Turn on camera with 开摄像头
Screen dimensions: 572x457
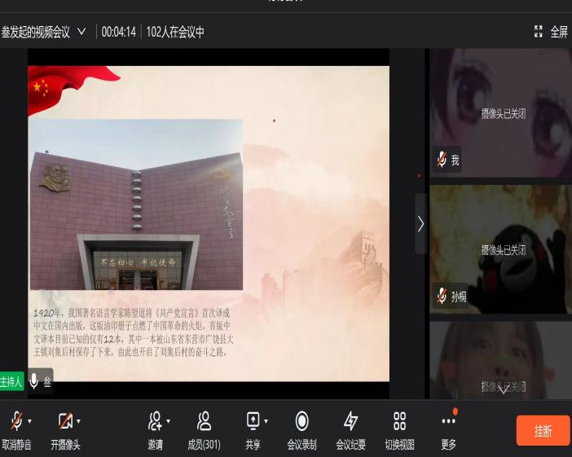tap(64, 422)
